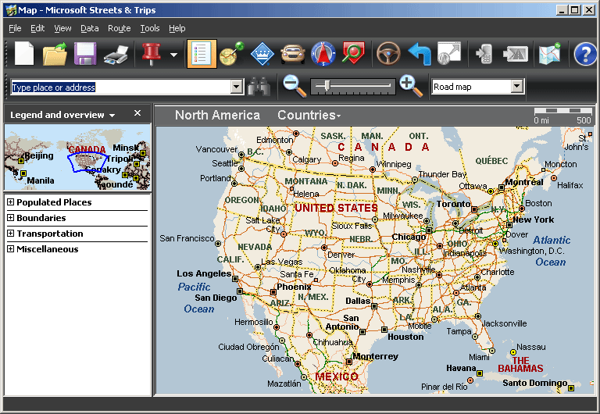Expand the Boundaries legend section

pyautogui.click(x=10, y=218)
